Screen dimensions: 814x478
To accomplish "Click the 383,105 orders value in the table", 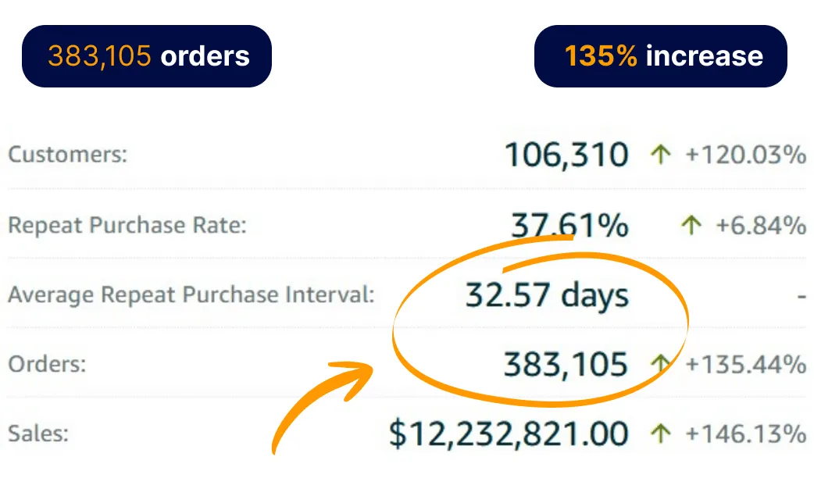I will point(566,364).
